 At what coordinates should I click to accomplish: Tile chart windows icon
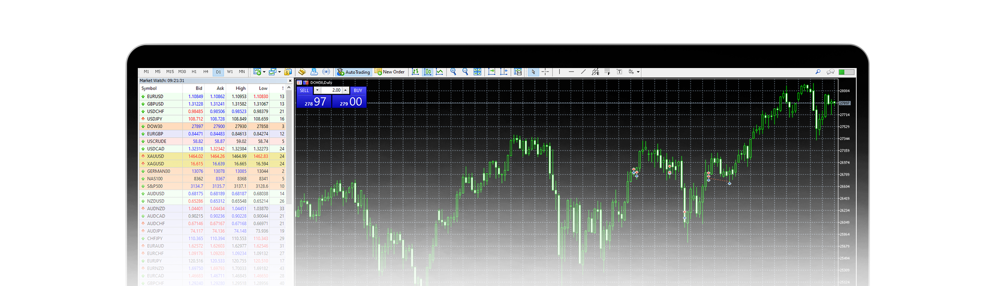point(478,72)
